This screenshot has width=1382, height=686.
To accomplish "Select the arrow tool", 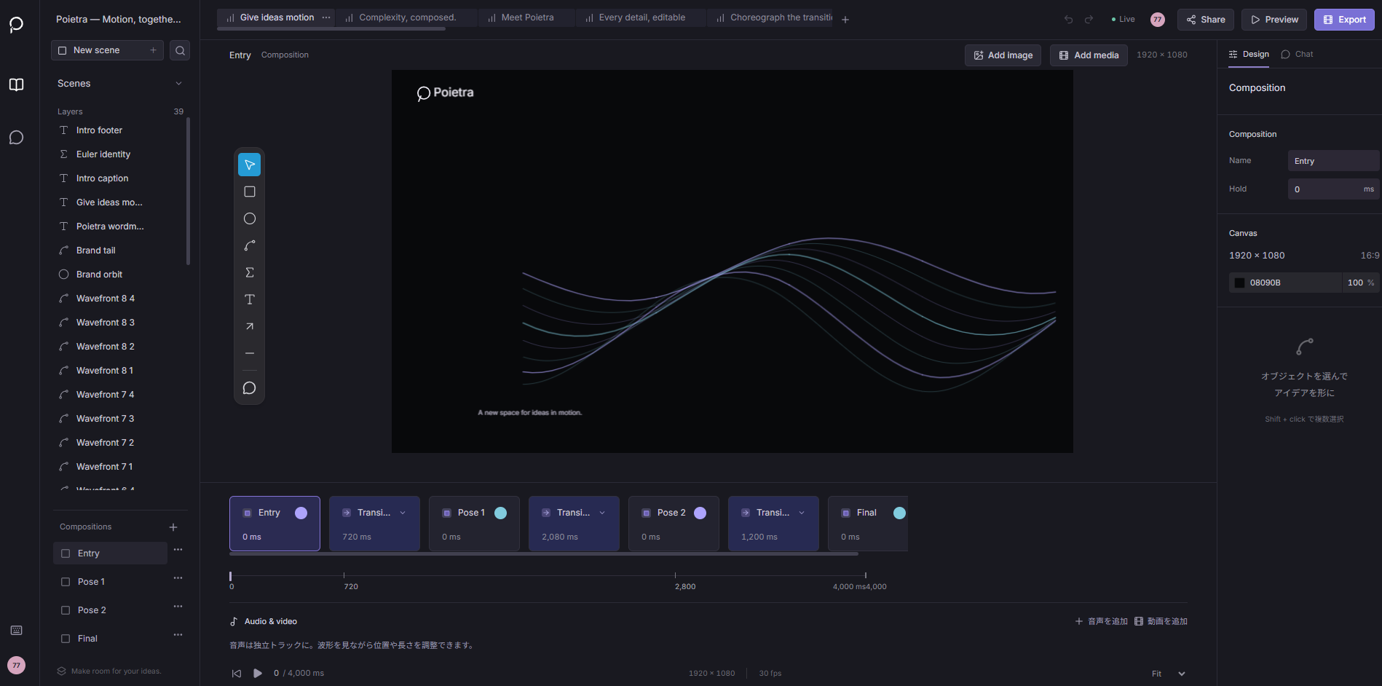I will click(250, 326).
